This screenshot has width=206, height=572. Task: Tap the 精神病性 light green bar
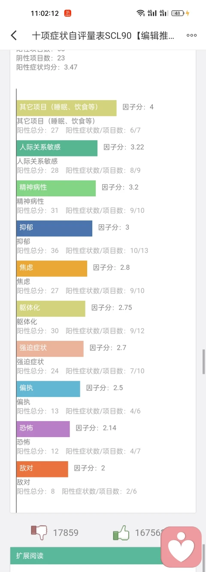tap(56, 188)
